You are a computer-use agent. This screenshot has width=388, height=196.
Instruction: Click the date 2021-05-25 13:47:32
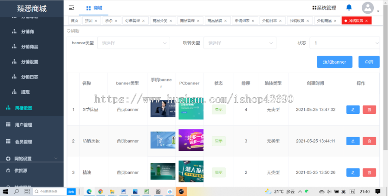pyautogui.click(x=316, y=110)
